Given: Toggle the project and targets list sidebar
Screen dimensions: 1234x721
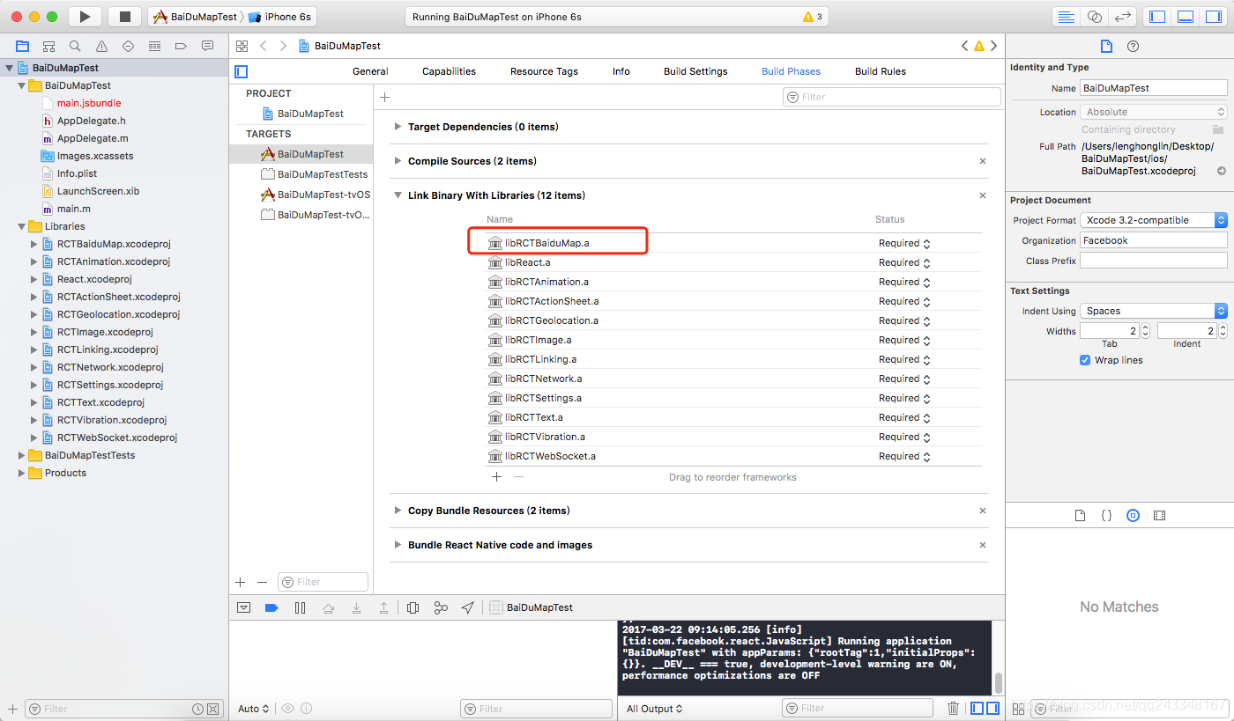Looking at the screenshot, I should (241, 71).
